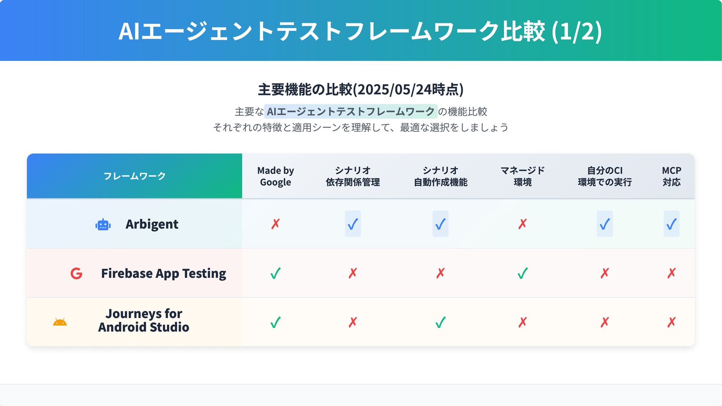
Task: Click Journeys' red cross under MCP対応
Action: pos(672,322)
